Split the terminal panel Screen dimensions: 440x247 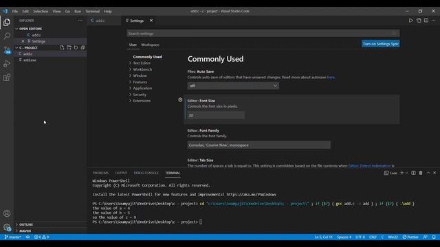[413, 173]
